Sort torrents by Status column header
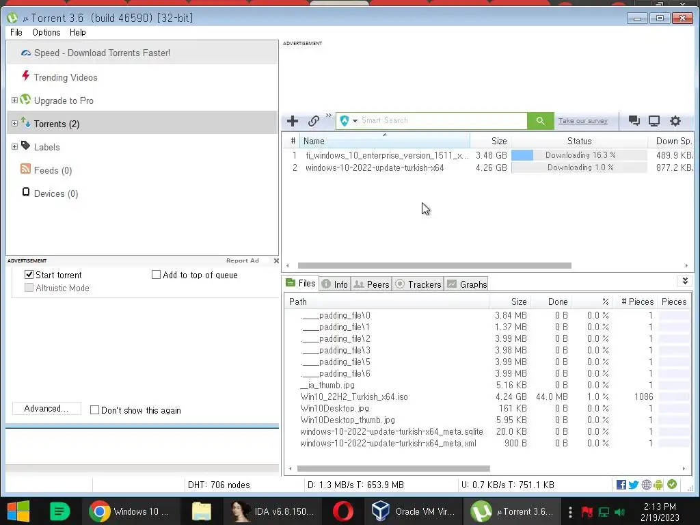Image resolution: width=700 pixels, height=525 pixels. click(x=579, y=141)
